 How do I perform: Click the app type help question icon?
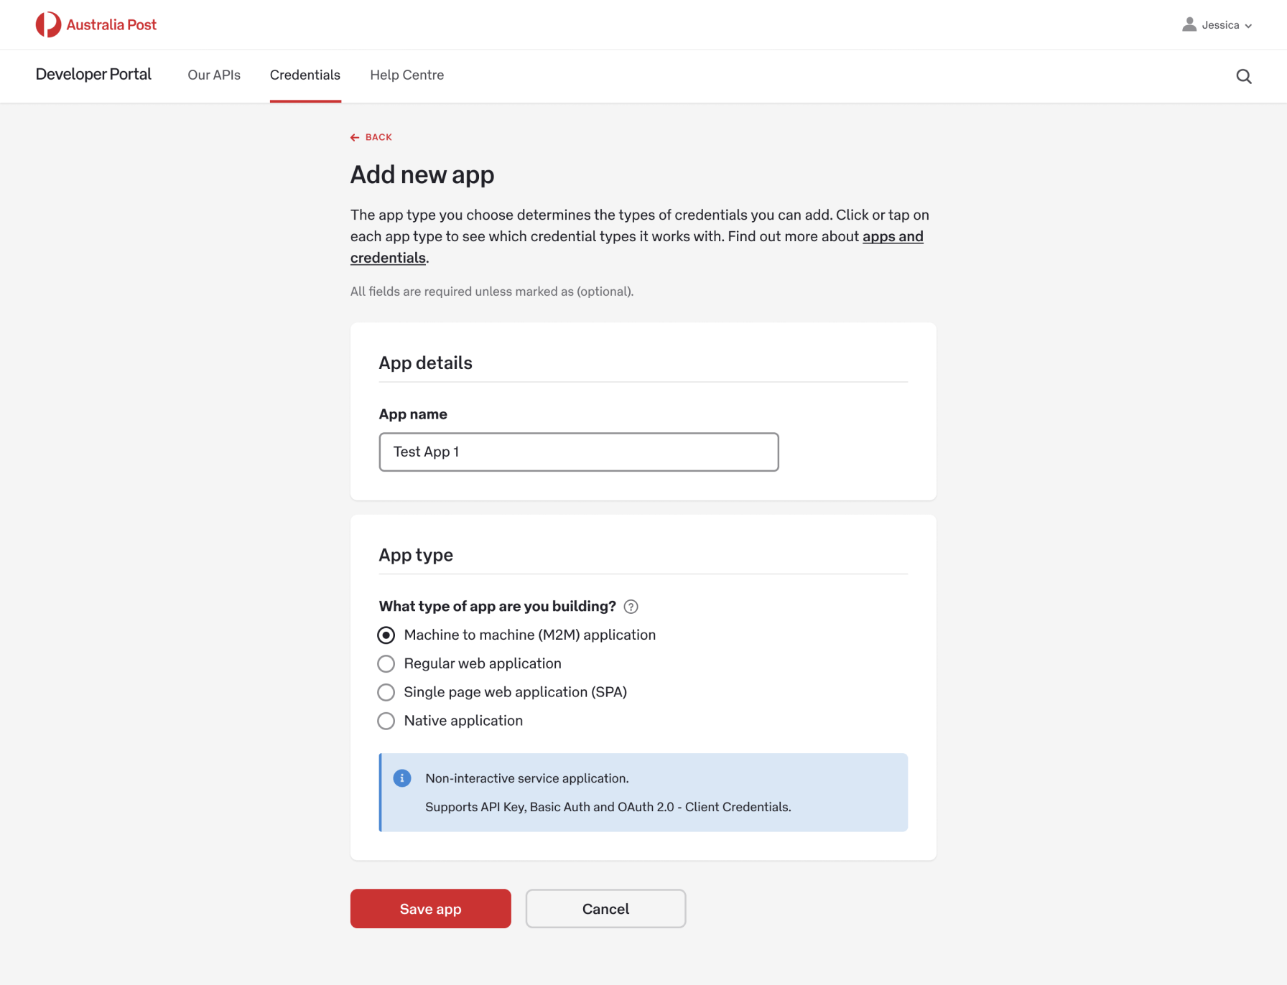(x=631, y=607)
